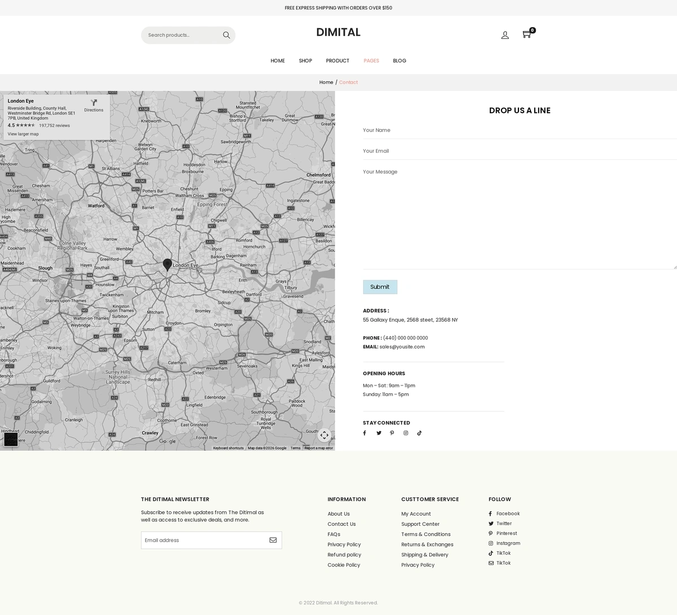
Task: Click View larger map link
Action: pos(23,134)
